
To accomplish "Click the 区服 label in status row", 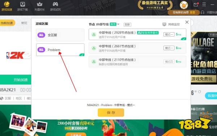I will pos(8,98).
